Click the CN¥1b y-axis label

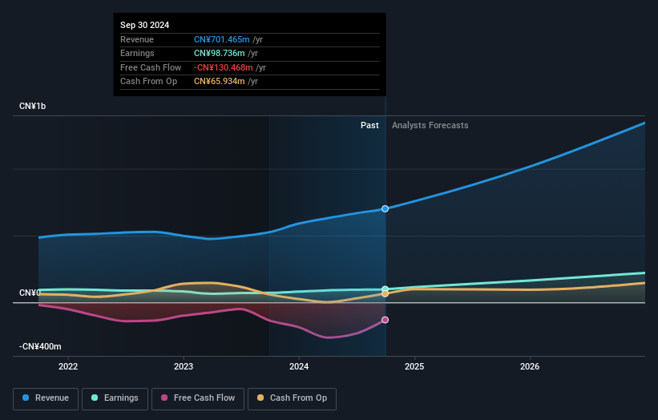tap(32, 106)
